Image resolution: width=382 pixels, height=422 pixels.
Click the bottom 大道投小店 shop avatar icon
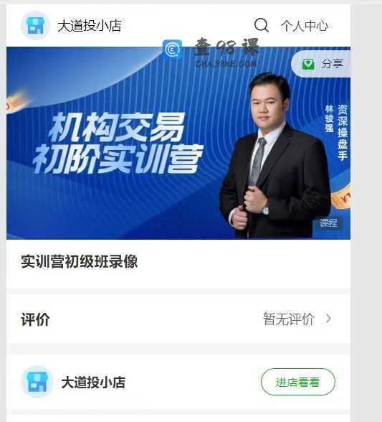tap(37, 382)
